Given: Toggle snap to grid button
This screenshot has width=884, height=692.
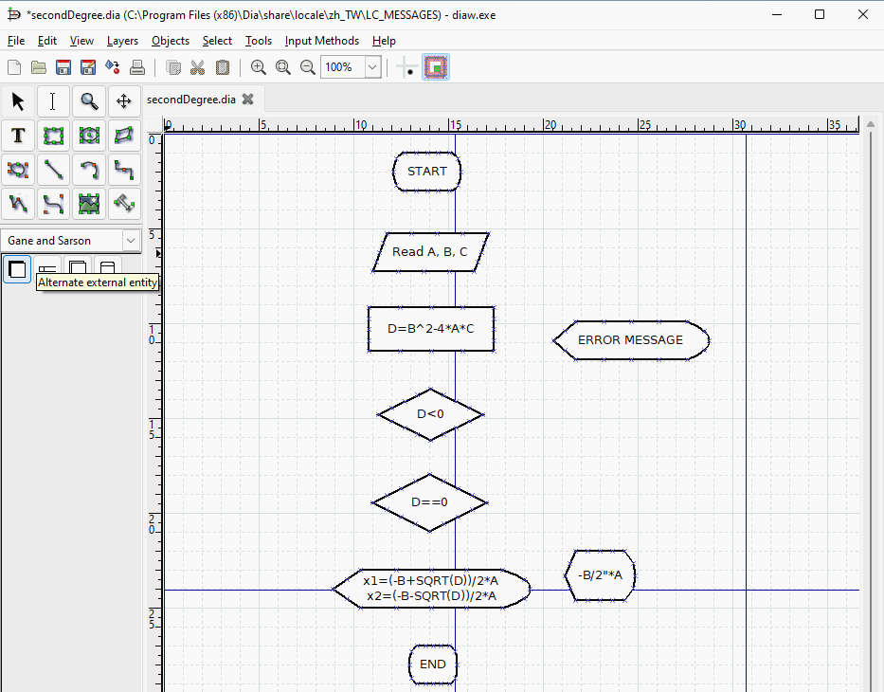Looking at the screenshot, I should (x=407, y=67).
